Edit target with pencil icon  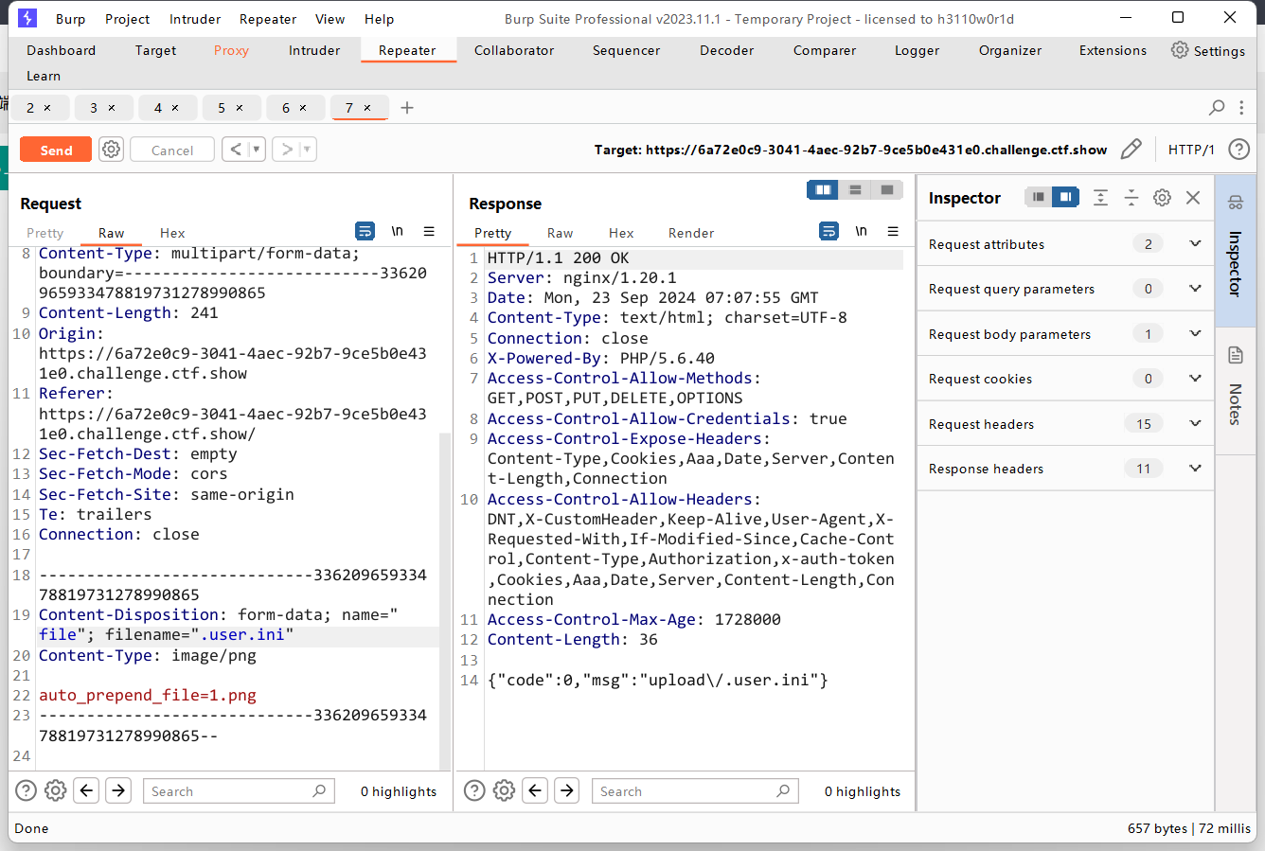pos(1131,150)
